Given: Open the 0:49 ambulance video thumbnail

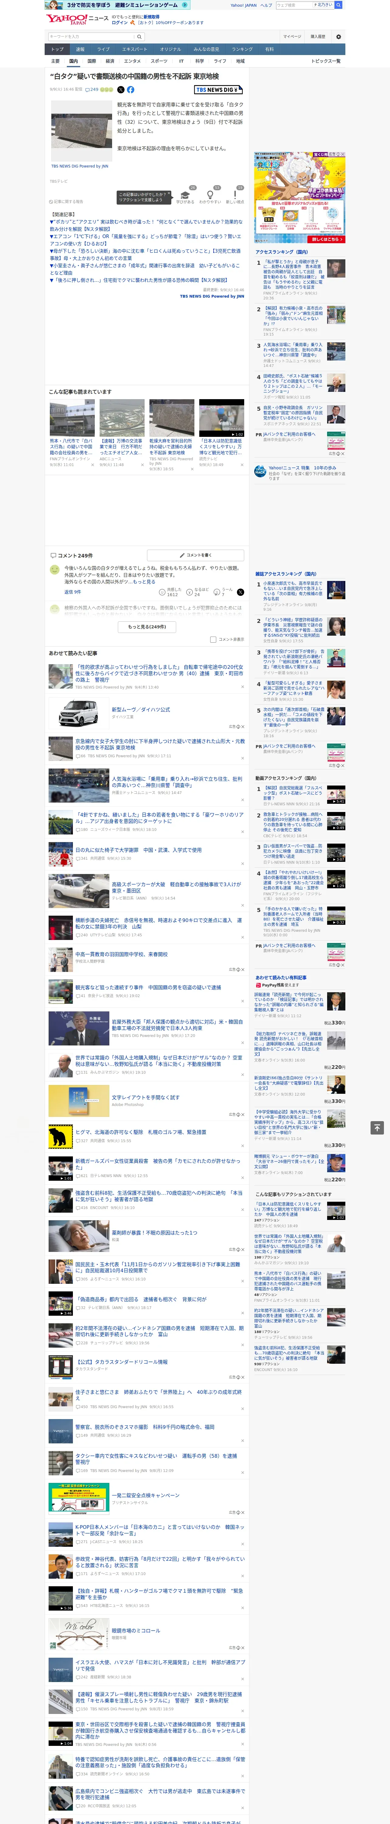Looking at the screenshot, I should click(336, 821).
